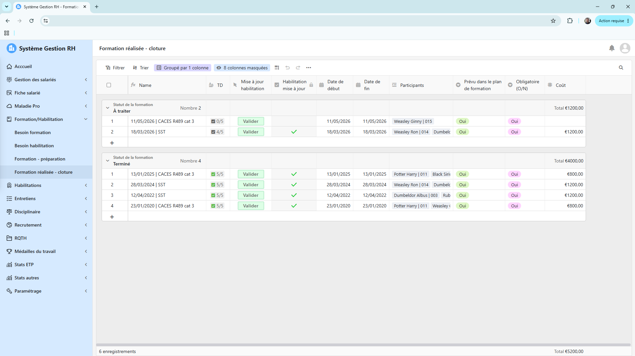This screenshot has width=635, height=356.
Task: Click Valider for CACES R489 11/05/2026
Action: click(251, 121)
